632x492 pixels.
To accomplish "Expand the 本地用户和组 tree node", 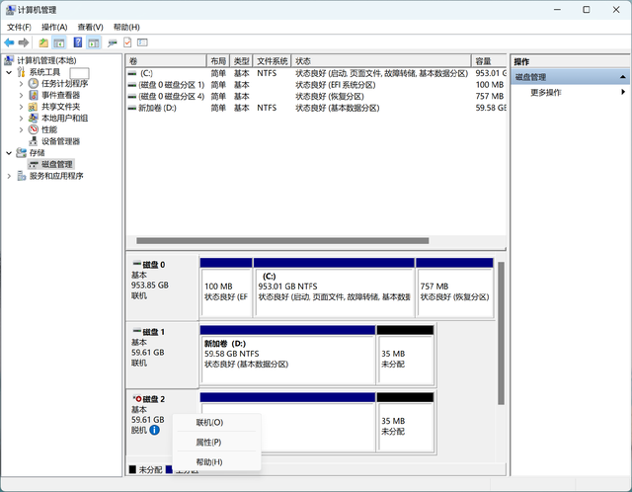I will click(x=21, y=119).
